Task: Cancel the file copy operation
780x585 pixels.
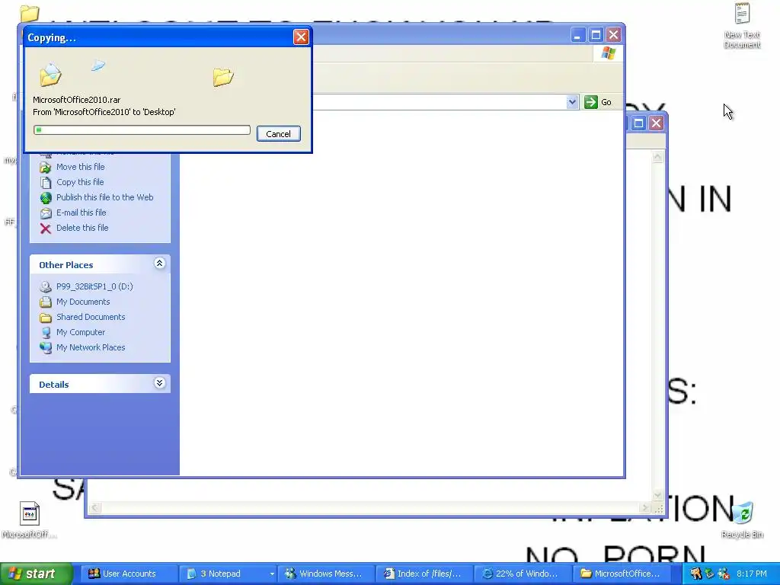Action: (x=279, y=134)
